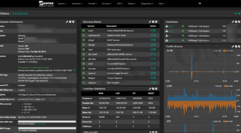
Task: Click the Dashboard breadcrumb link
Action: [x=20, y=14]
